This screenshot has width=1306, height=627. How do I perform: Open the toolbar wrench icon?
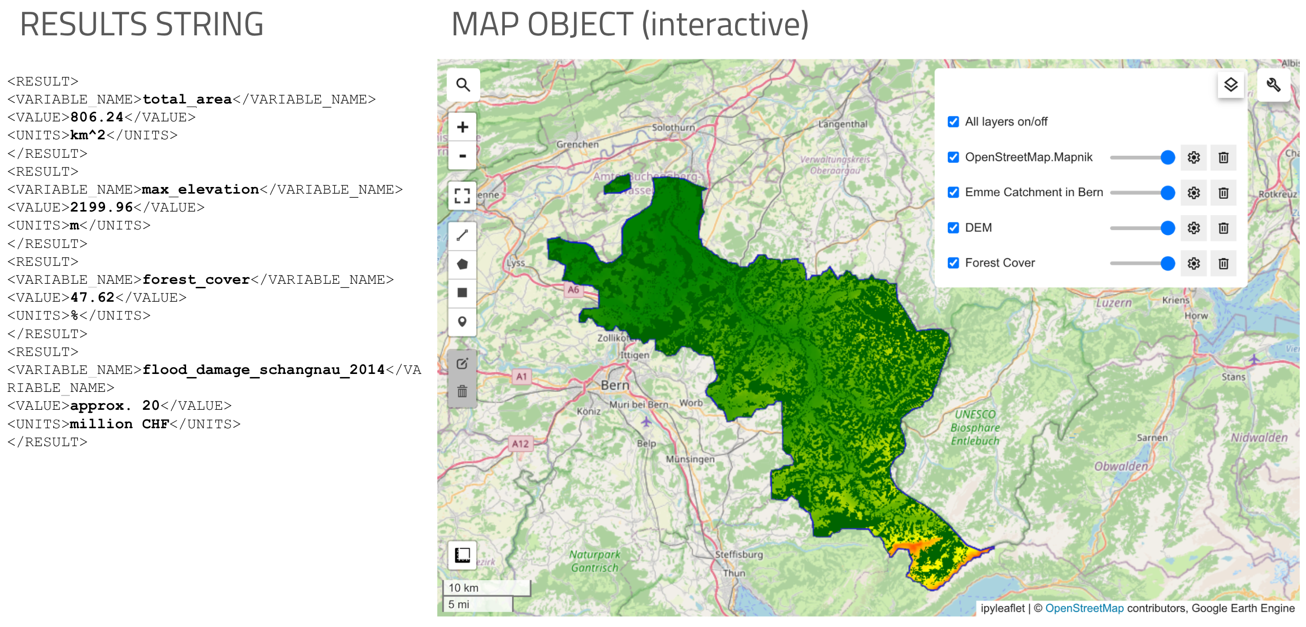[1273, 85]
